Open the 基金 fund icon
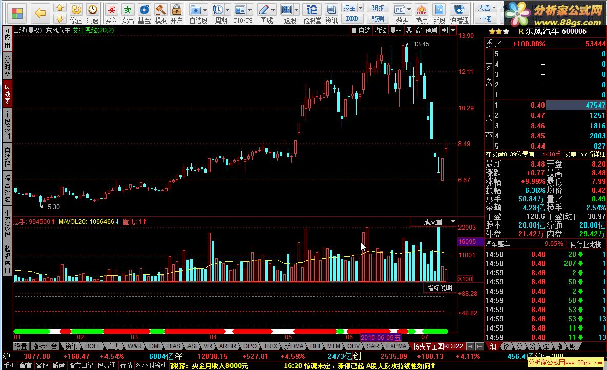The height and width of the screenshot is (370, 607). click(144, 13)
